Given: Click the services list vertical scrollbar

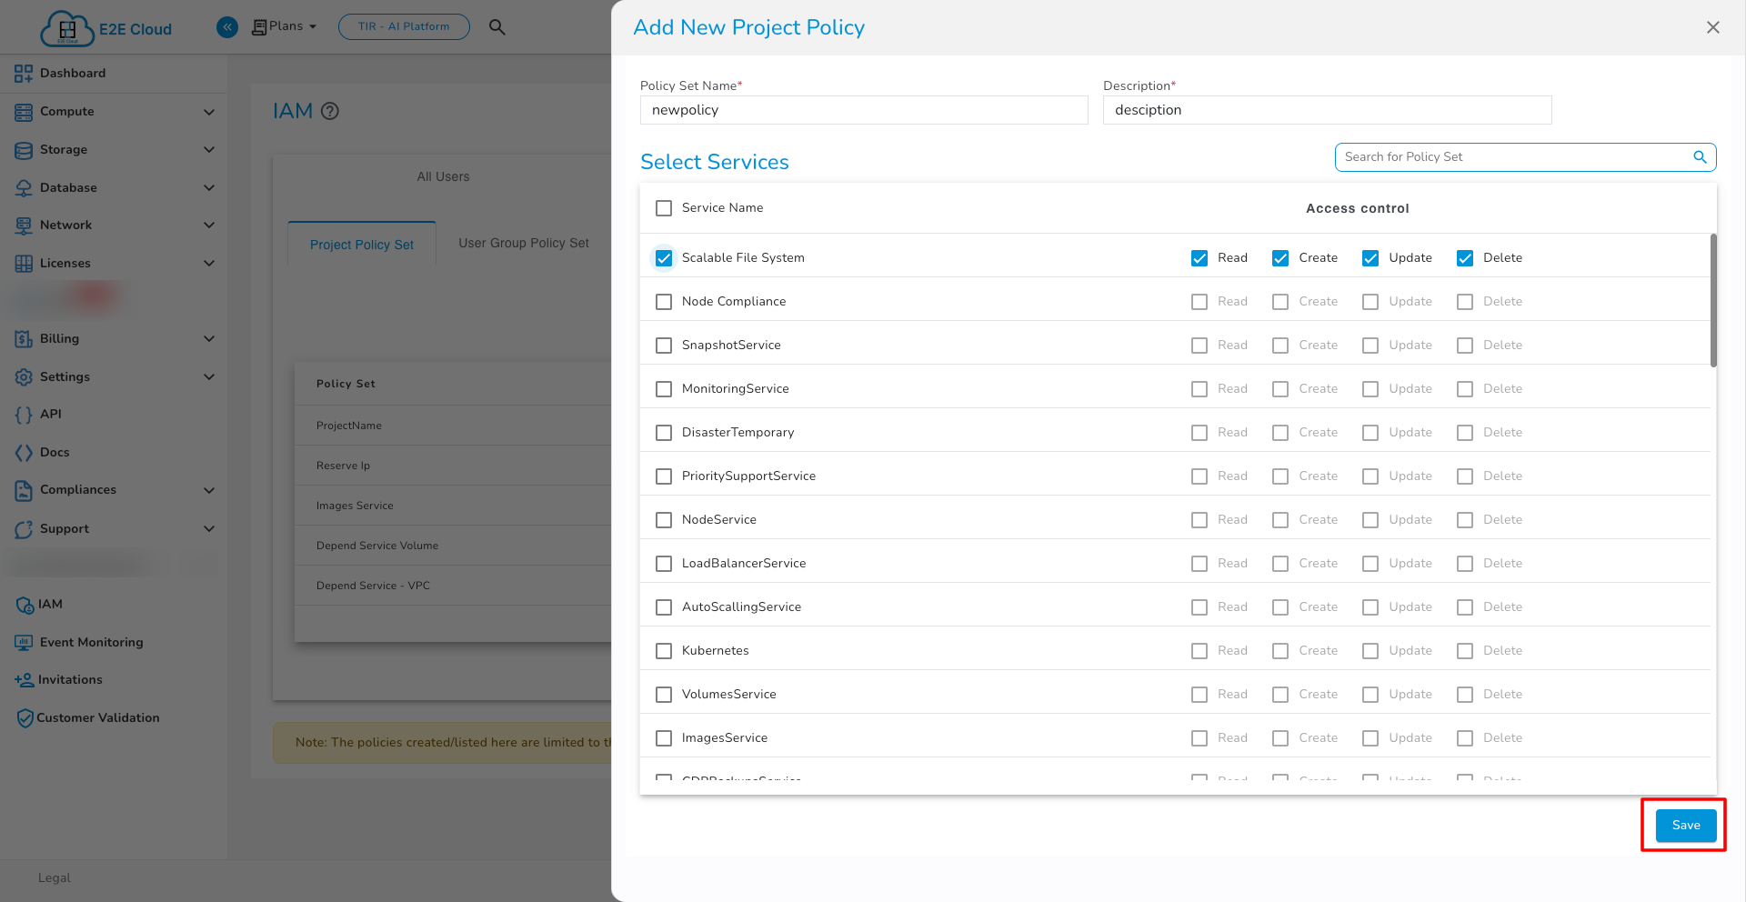Looking at the screenshot, I should [1713, 300].
